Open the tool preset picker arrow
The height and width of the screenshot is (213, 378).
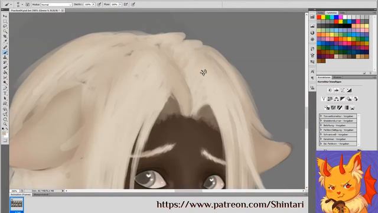pyautogui.click(x=11, y=4)
